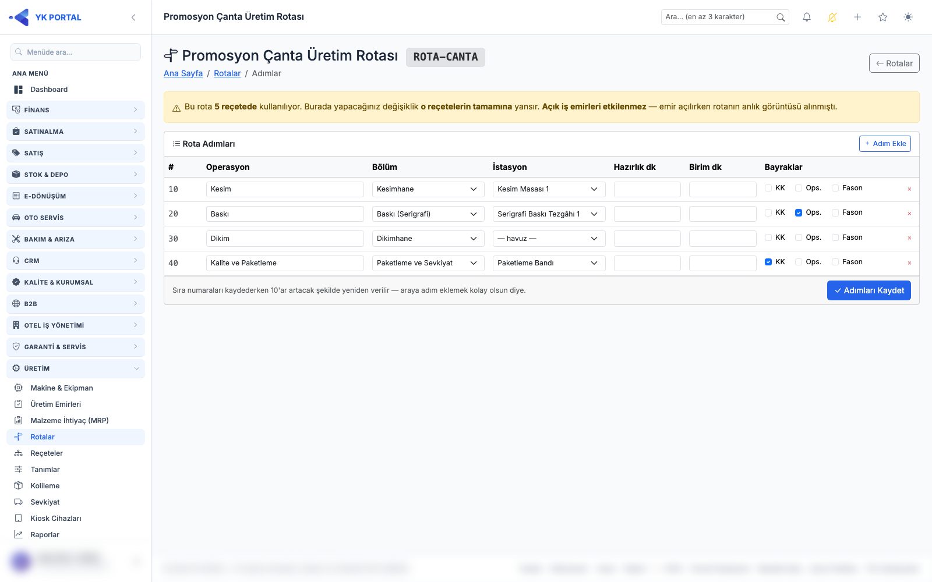Click Hazırlık dk field for Baskı
Image resolution: width=932 pixels, height=582 pixels.
pyautogui.click(x=647, y=214)
